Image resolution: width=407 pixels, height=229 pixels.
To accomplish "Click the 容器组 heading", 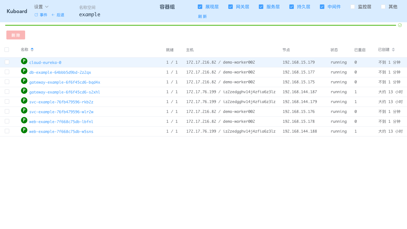I will [167, 7].
